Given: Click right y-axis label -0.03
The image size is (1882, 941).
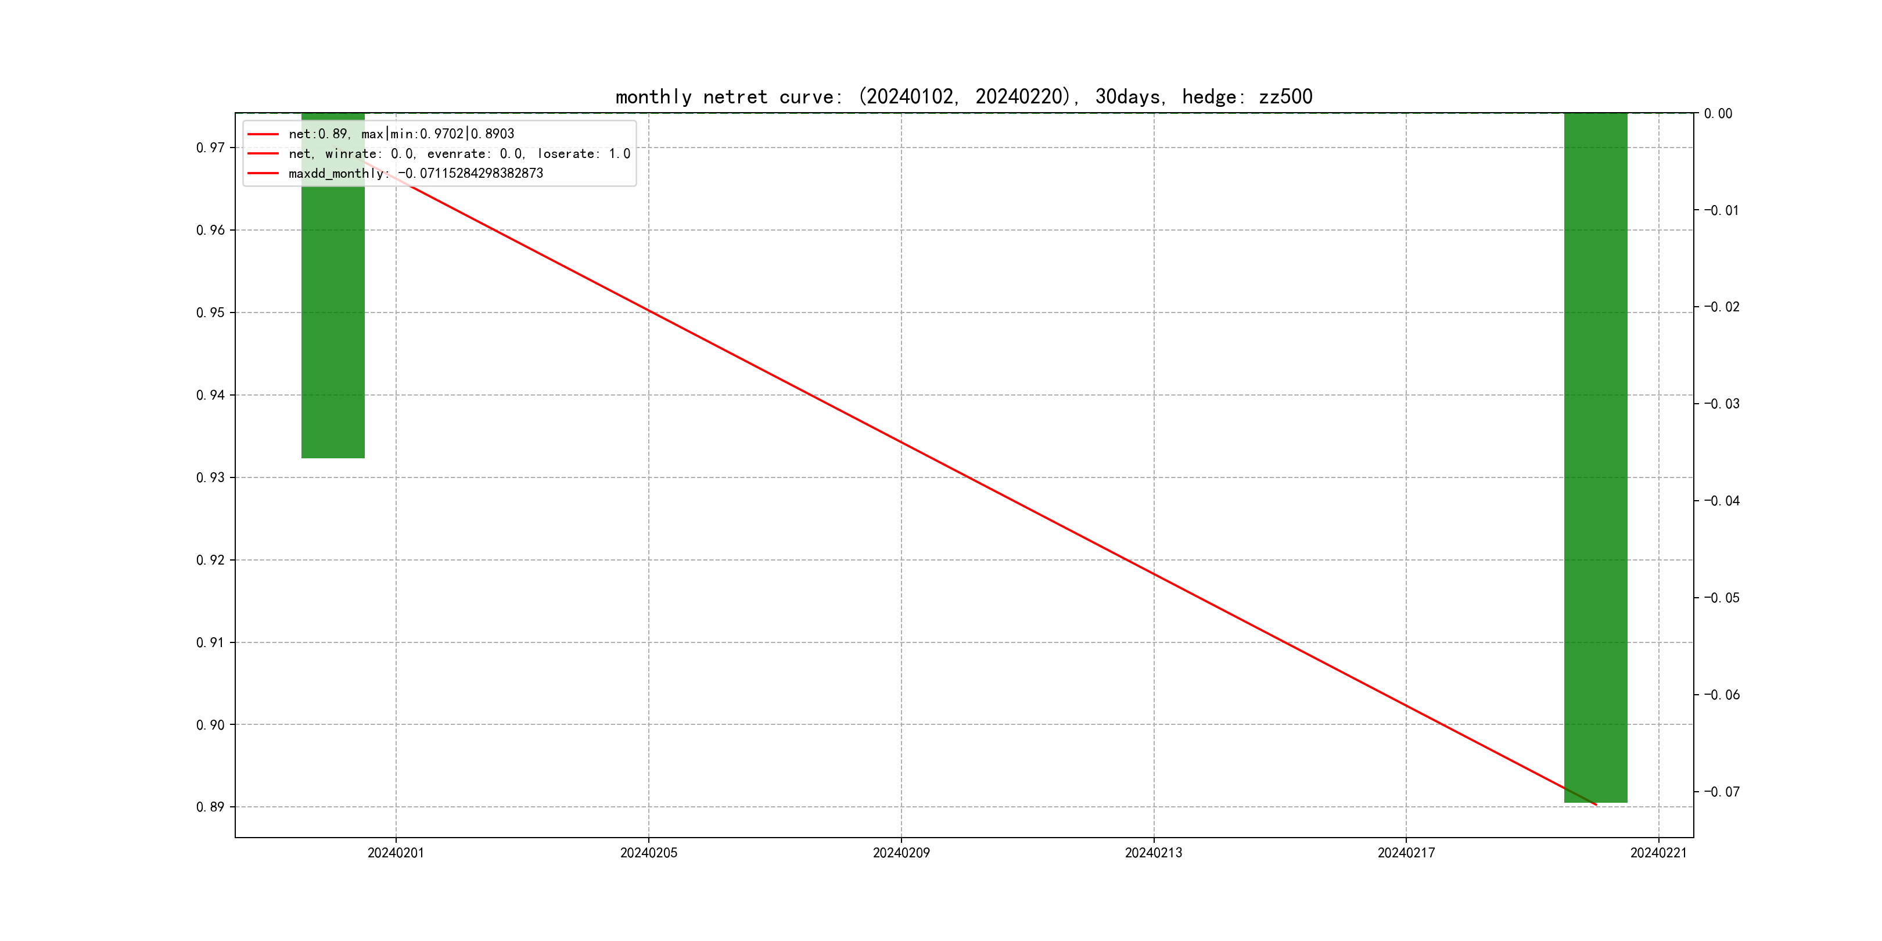Looking at the screenshot, I should (x=1721, y=404).
